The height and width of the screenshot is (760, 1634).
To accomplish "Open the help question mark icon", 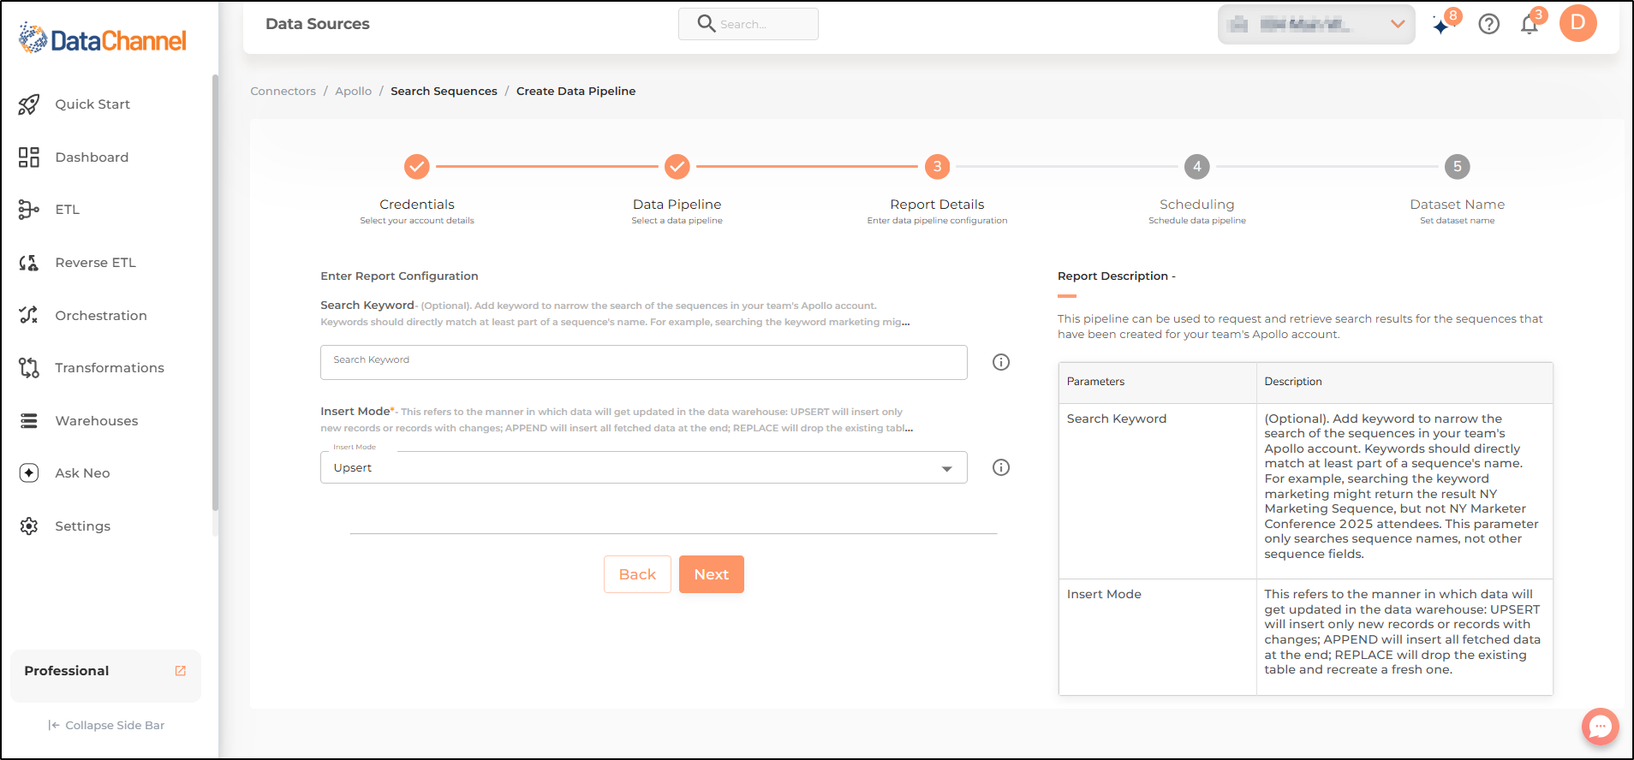I will (1489, 24).
